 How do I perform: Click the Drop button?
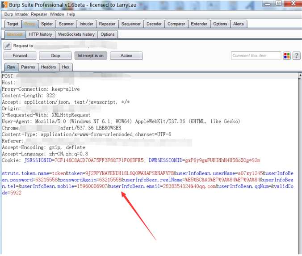55,56
